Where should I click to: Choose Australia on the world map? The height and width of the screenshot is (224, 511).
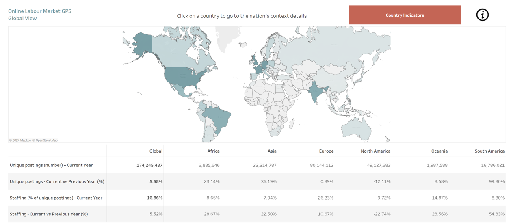tap(357, 128)
